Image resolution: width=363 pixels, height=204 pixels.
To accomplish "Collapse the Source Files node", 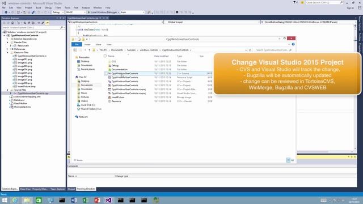I will (x=7, y=90).
